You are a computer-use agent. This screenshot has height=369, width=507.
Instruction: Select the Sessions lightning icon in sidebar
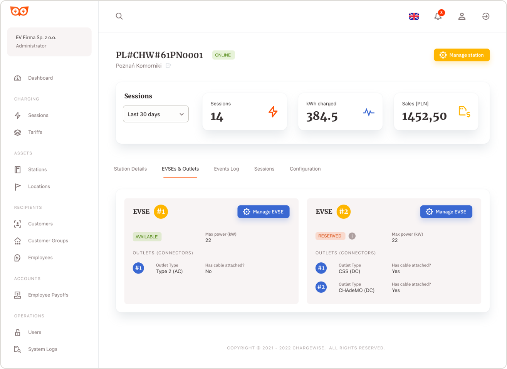(18, 115)
